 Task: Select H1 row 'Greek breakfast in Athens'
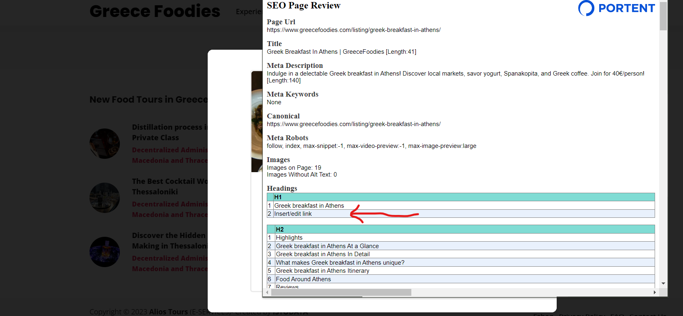pos(461,206)
